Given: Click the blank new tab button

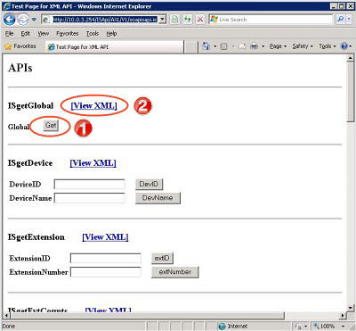Looking at the screenshot, I should tap(191, 47).
